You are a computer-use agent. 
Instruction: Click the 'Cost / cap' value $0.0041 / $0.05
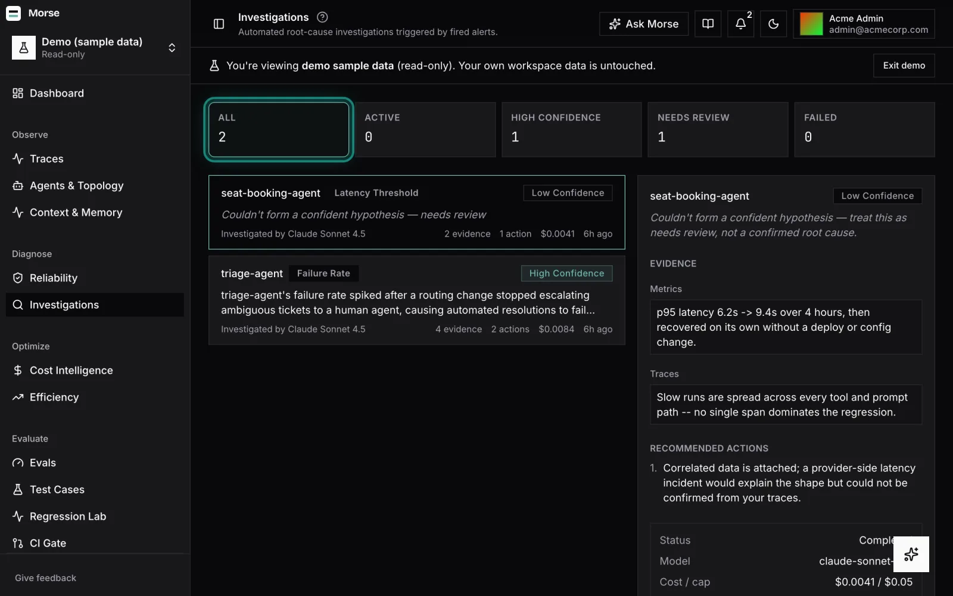pyautogui.click(x=874, y=582)
